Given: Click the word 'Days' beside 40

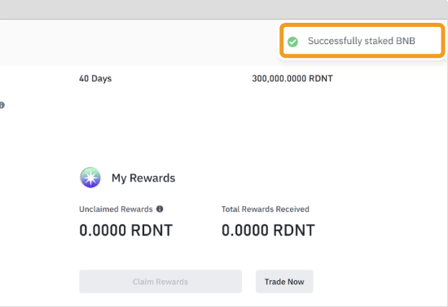Looking at the screenshot, I should point(102,78).
